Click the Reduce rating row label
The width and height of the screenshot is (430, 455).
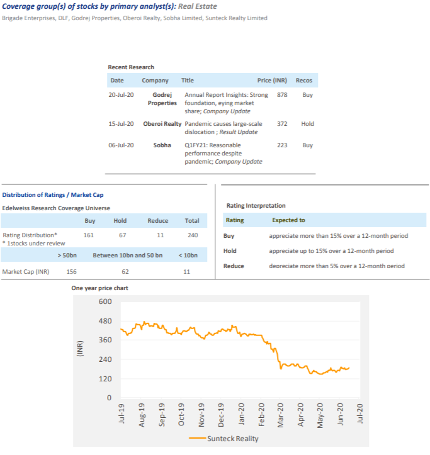(234, 266)
